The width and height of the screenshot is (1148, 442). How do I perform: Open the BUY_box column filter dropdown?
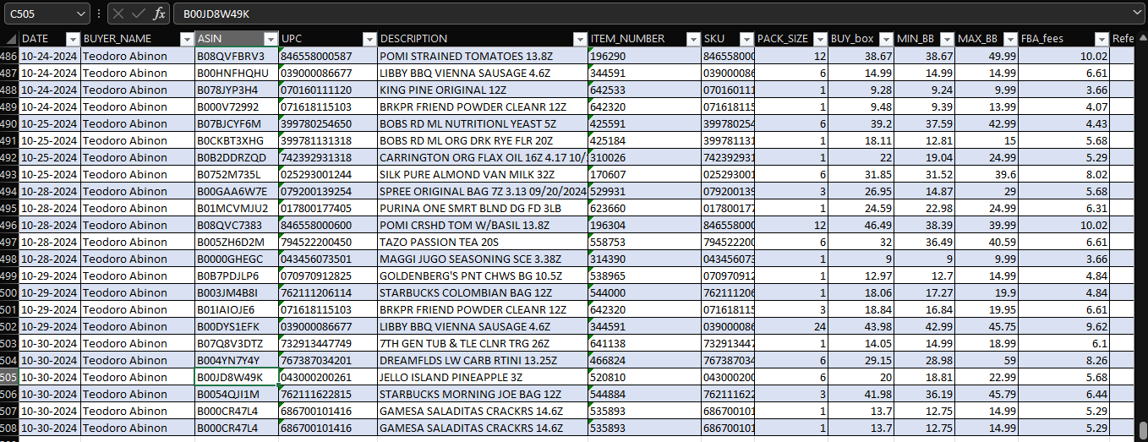point(886,39)
